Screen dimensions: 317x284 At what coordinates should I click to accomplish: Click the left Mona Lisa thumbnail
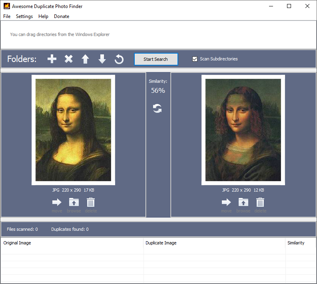(x=73, y=130)
